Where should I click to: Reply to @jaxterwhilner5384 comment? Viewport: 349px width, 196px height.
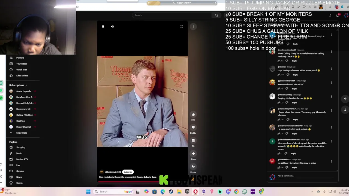294,89
